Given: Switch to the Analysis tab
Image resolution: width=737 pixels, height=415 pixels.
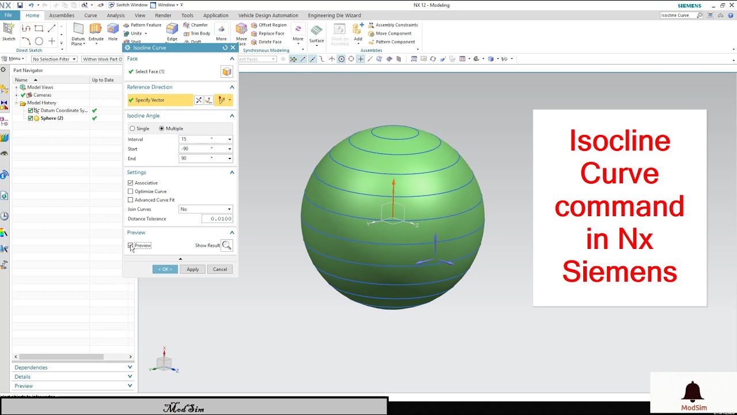Looking at the screenshot, I should (116, 16).
